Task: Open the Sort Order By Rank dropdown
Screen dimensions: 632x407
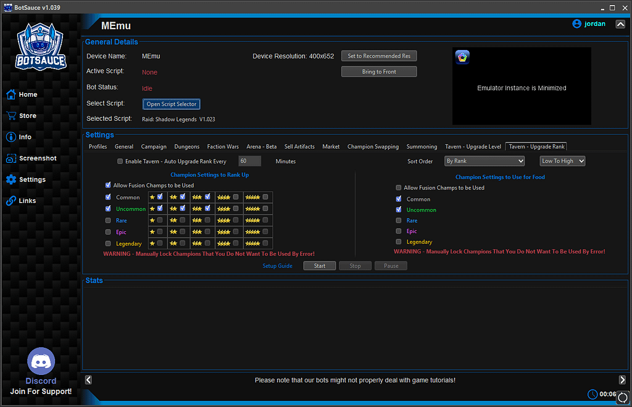Action: (484, 161)
